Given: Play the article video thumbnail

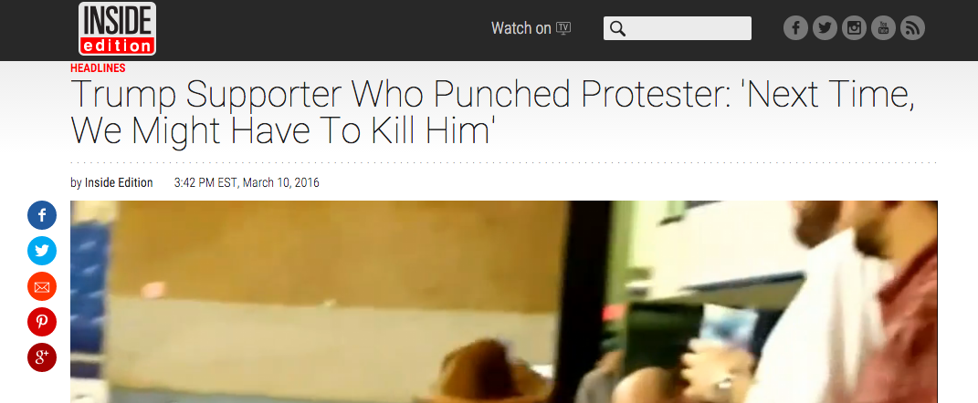Looking at the screenshot, I should 504,302.
